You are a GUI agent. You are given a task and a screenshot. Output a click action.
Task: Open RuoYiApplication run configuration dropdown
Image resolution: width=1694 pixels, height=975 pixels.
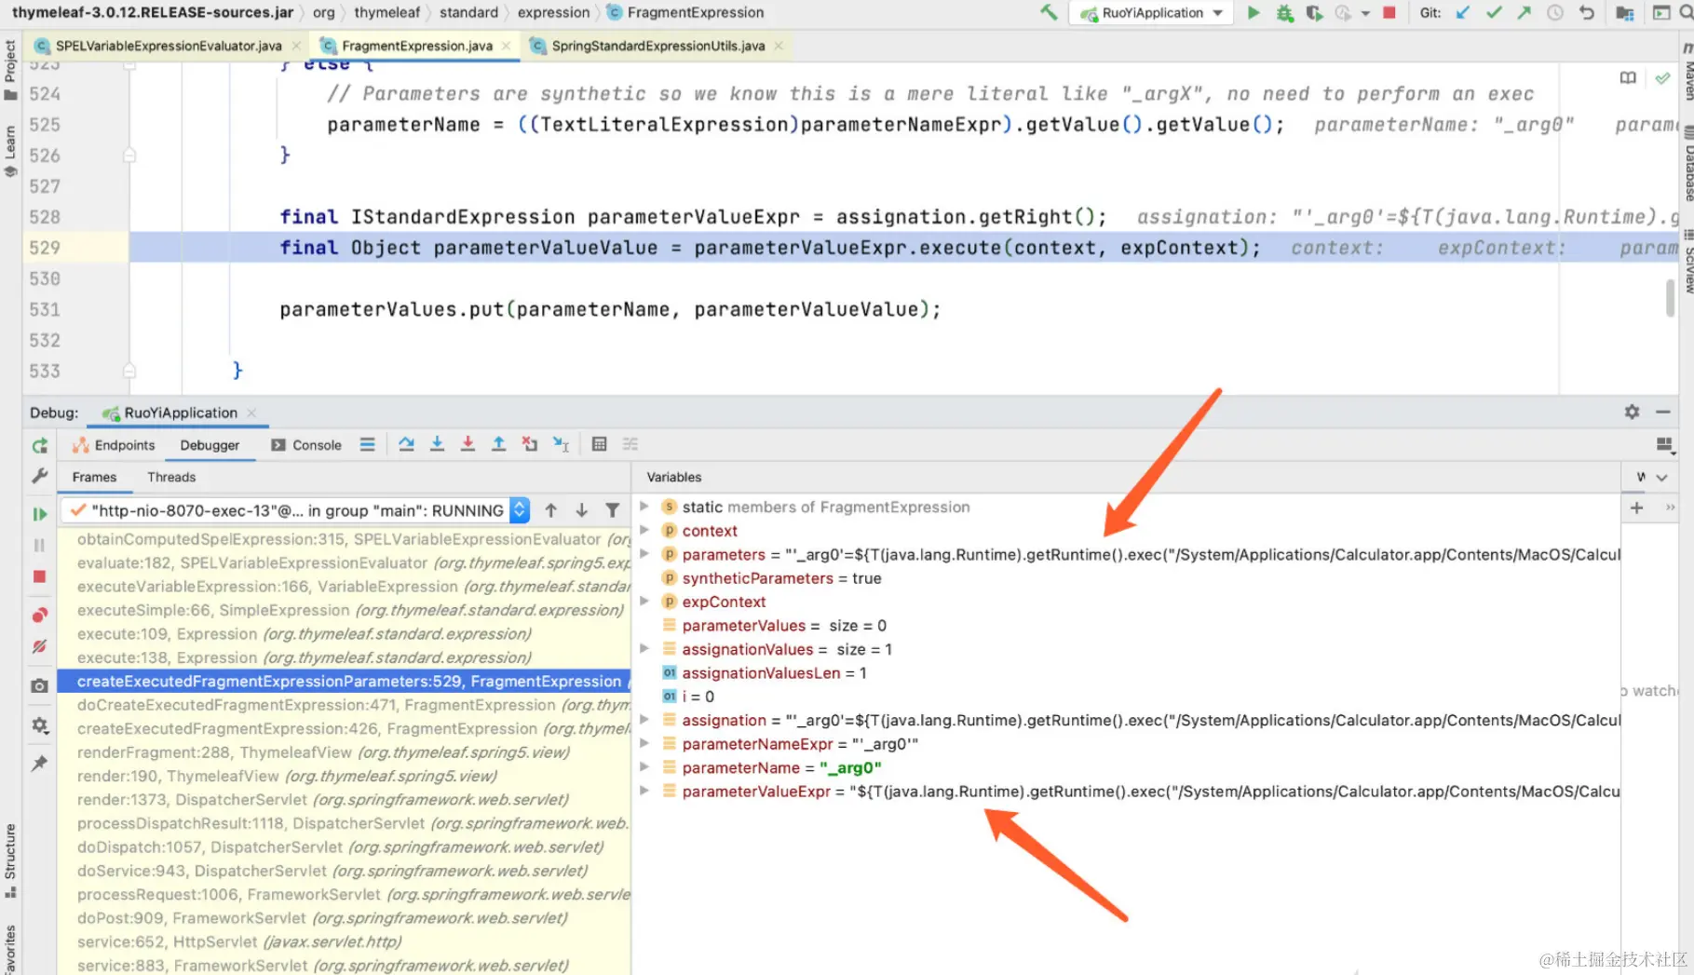point(1152,13)
